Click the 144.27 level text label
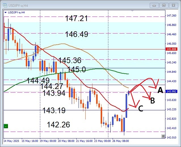The height and width of the screenshot is (147, 181). click(x=51, y=86)
